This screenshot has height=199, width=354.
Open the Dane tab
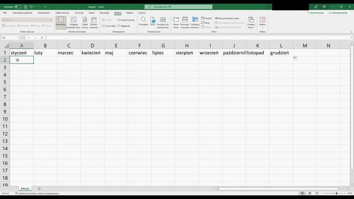click(x=91, y=13)
